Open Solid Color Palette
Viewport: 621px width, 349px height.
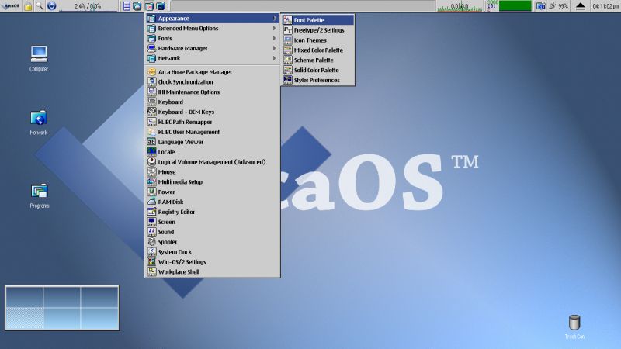[318, 70]
